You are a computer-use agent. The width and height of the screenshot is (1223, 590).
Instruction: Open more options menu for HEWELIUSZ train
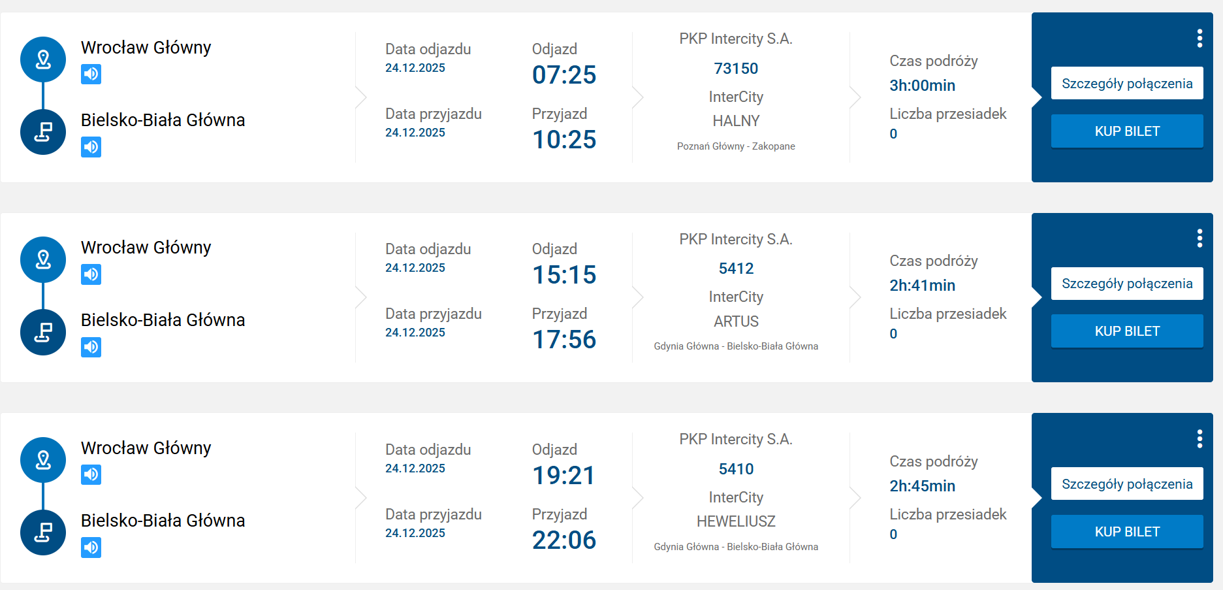pos(1199,439)
